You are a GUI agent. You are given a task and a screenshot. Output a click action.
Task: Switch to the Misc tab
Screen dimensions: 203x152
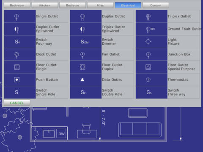tap(100, 5)
